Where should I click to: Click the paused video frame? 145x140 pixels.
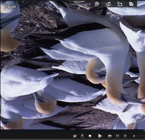tap(72, 65)
